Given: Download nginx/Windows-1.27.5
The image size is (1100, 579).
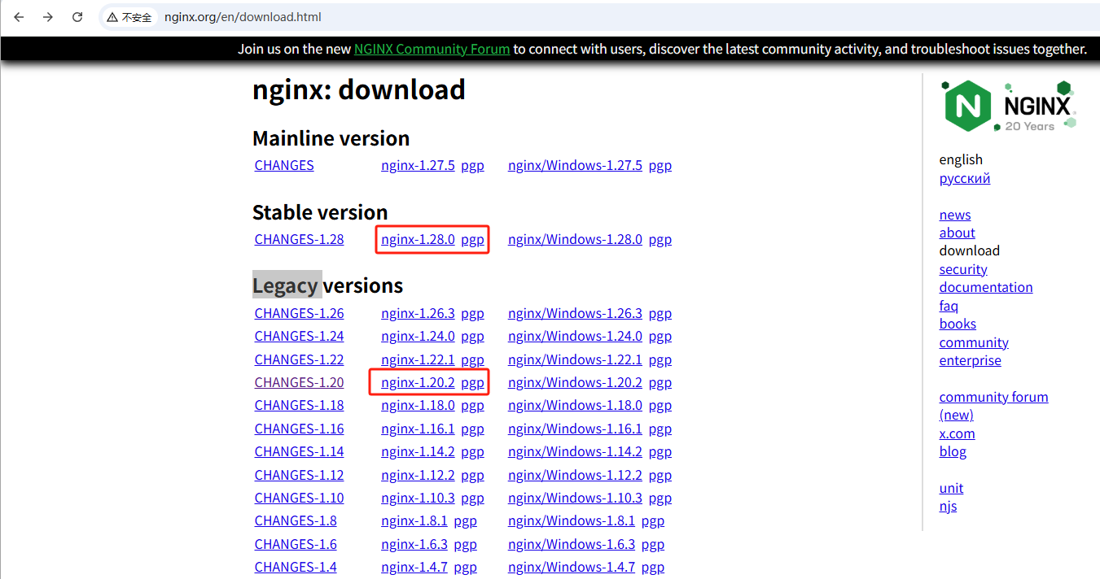Looking at the screenshot, I should (575, 165).
